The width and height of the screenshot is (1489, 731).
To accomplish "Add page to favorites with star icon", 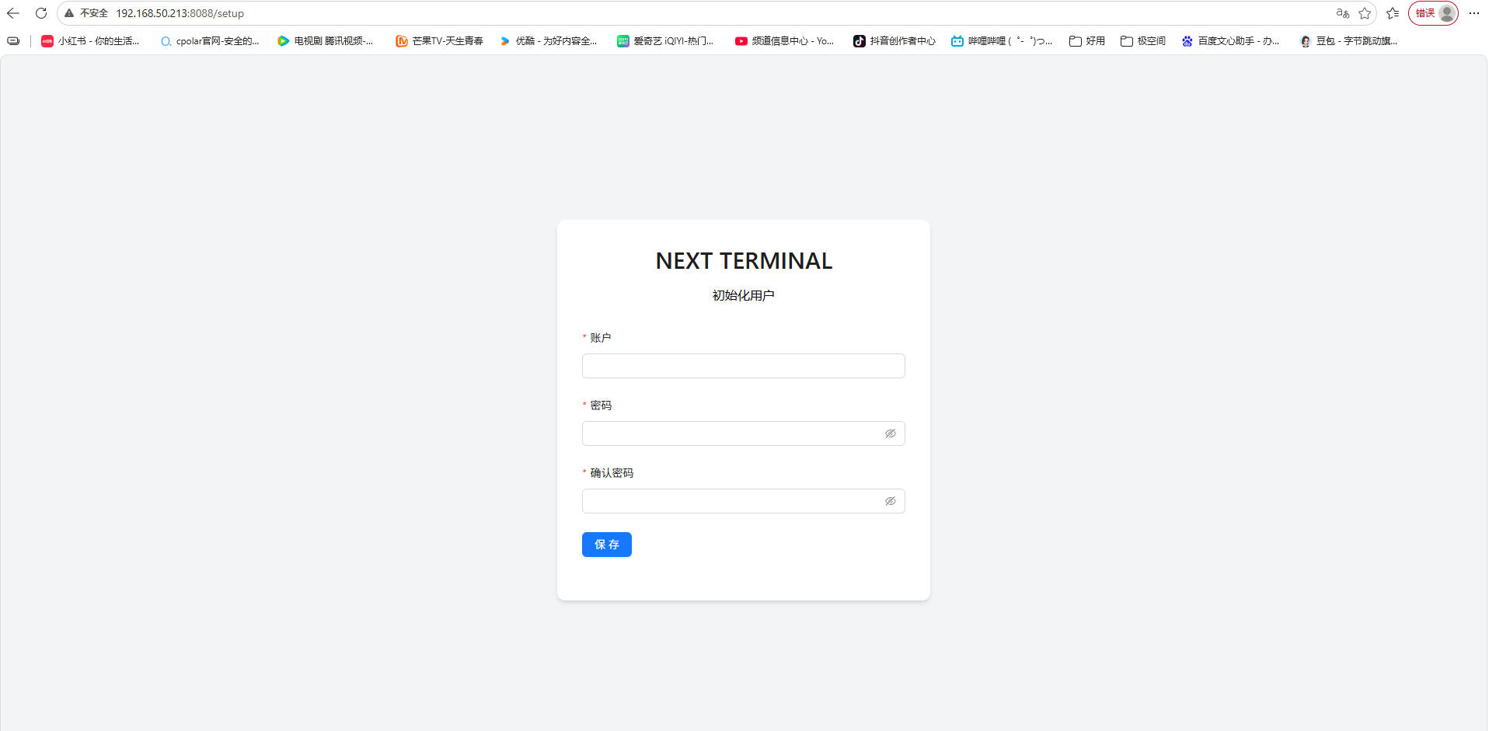I will click(1365, 13).
